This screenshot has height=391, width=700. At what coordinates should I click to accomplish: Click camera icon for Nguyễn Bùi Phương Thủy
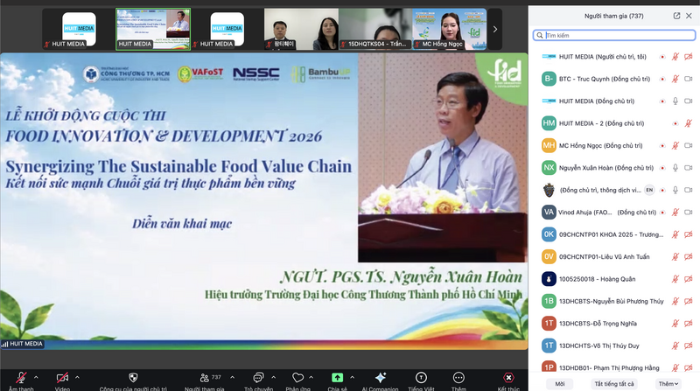point(689,301)
